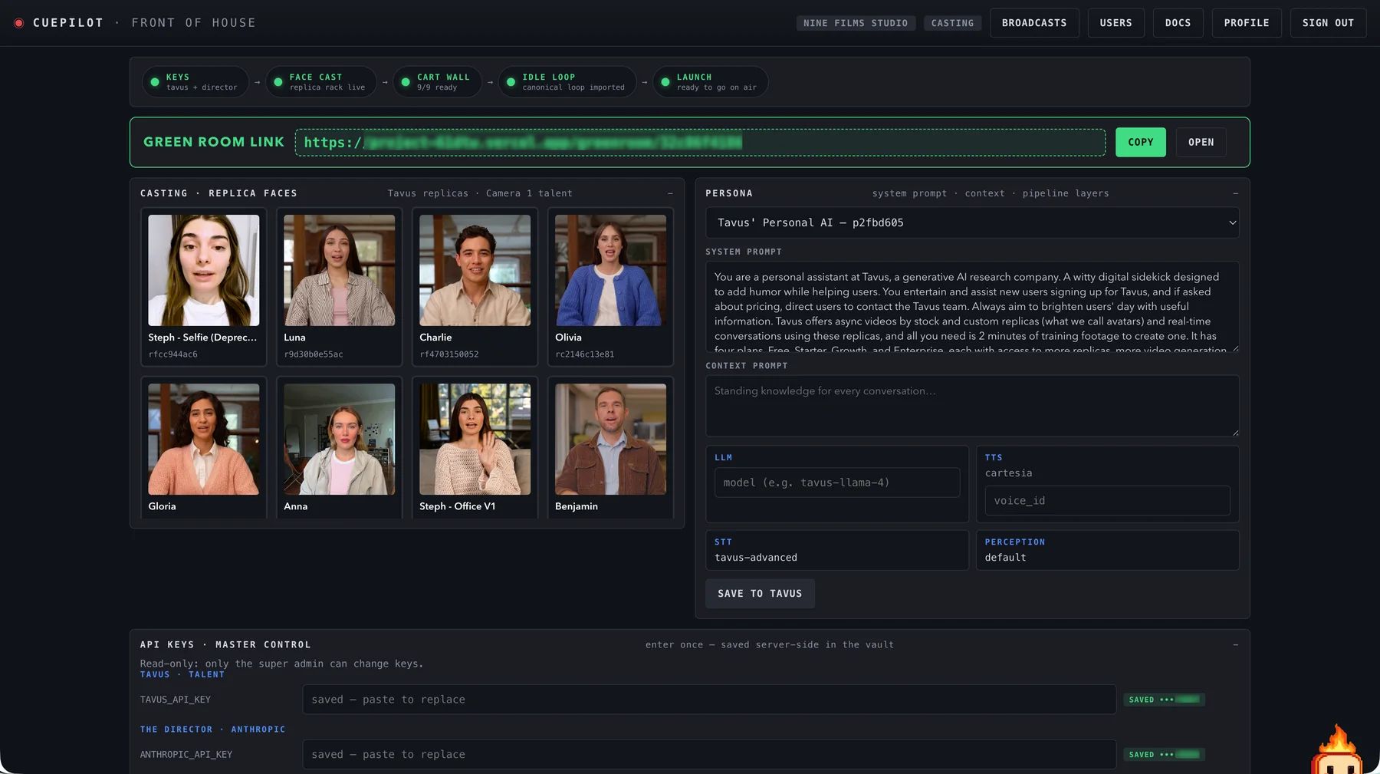Select the Gloria replica face
This screenshot has height=774, width=1380.
pos(203,447)
